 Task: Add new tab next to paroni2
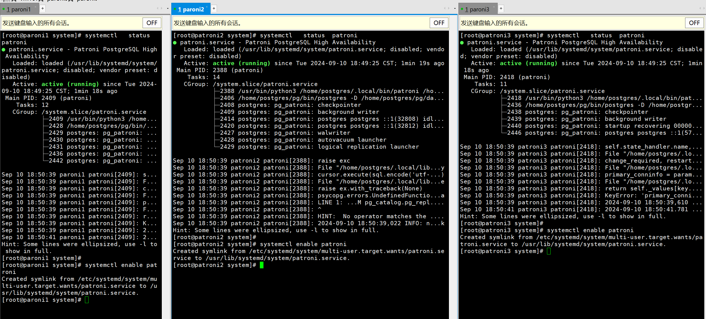[214, 9]
